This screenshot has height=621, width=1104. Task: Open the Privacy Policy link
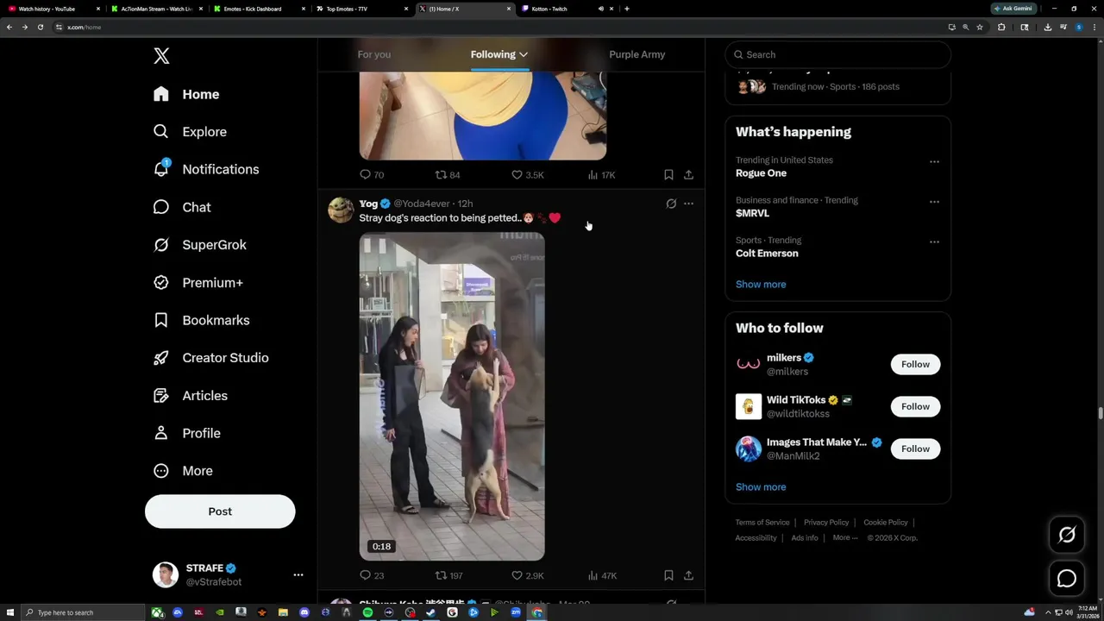pyautogui.click(x=826, y=523)
